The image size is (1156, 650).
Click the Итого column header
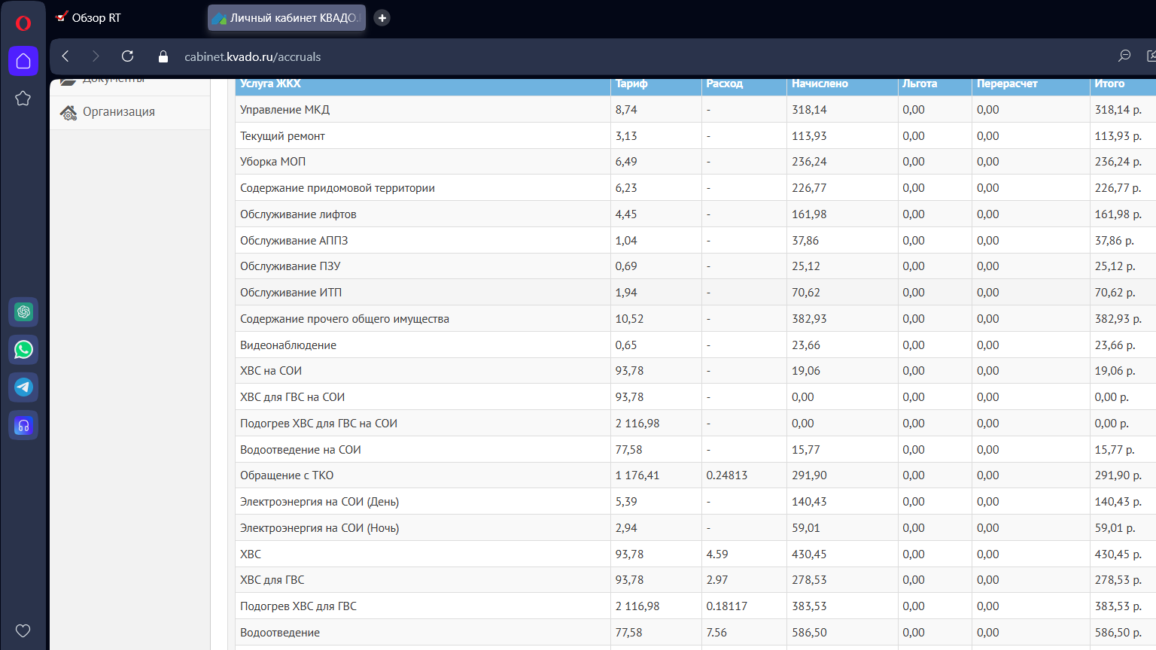1109,84
